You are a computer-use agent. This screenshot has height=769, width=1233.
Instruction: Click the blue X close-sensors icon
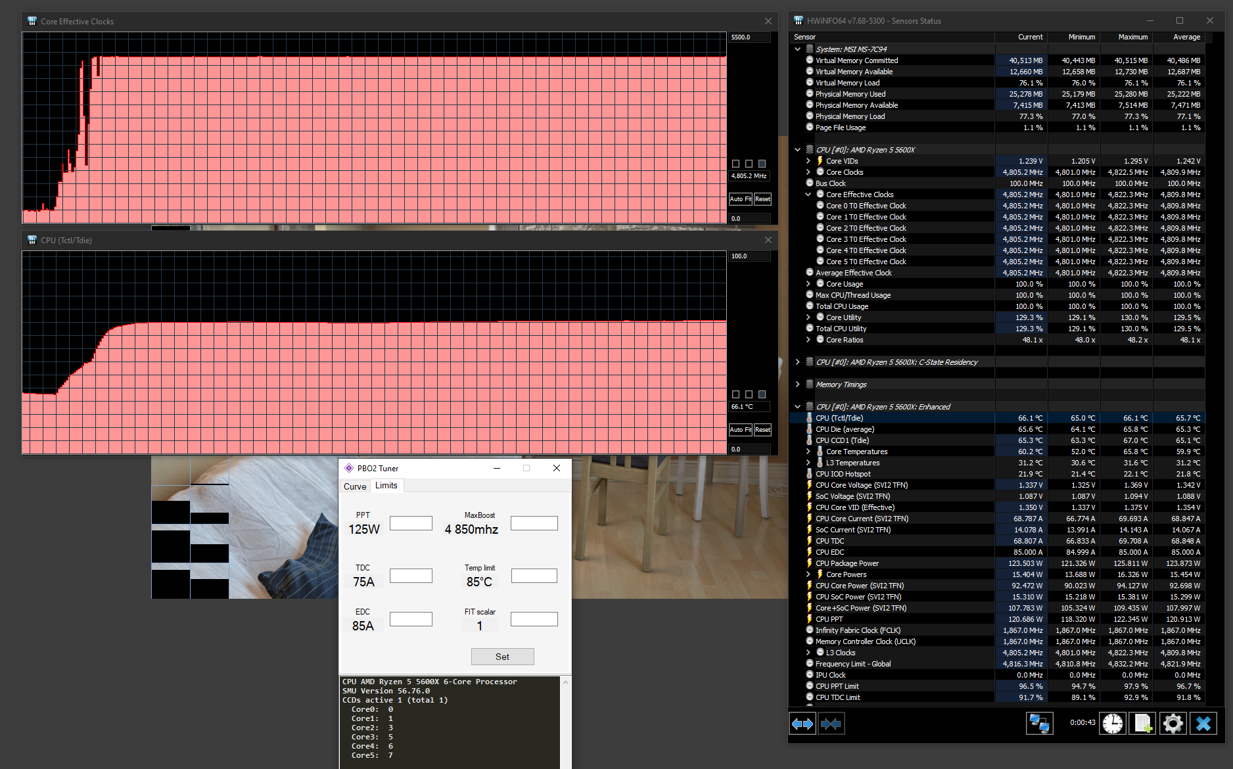point(1203,724)
